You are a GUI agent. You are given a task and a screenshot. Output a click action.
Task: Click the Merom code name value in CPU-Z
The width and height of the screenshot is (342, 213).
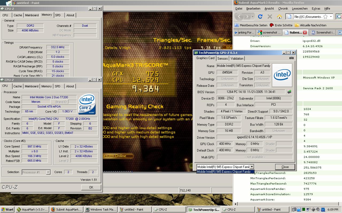point(36,102)
